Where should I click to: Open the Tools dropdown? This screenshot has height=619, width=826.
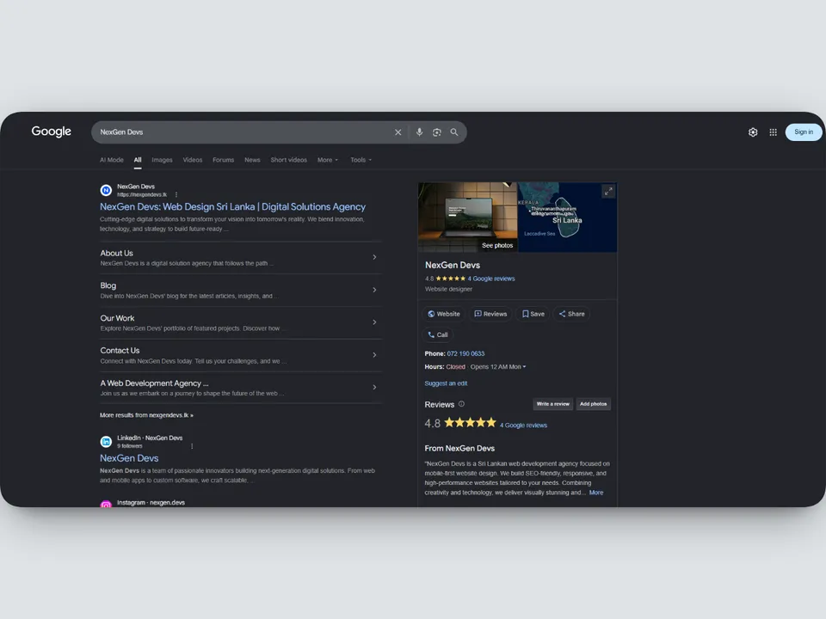[x=361, y=160]
